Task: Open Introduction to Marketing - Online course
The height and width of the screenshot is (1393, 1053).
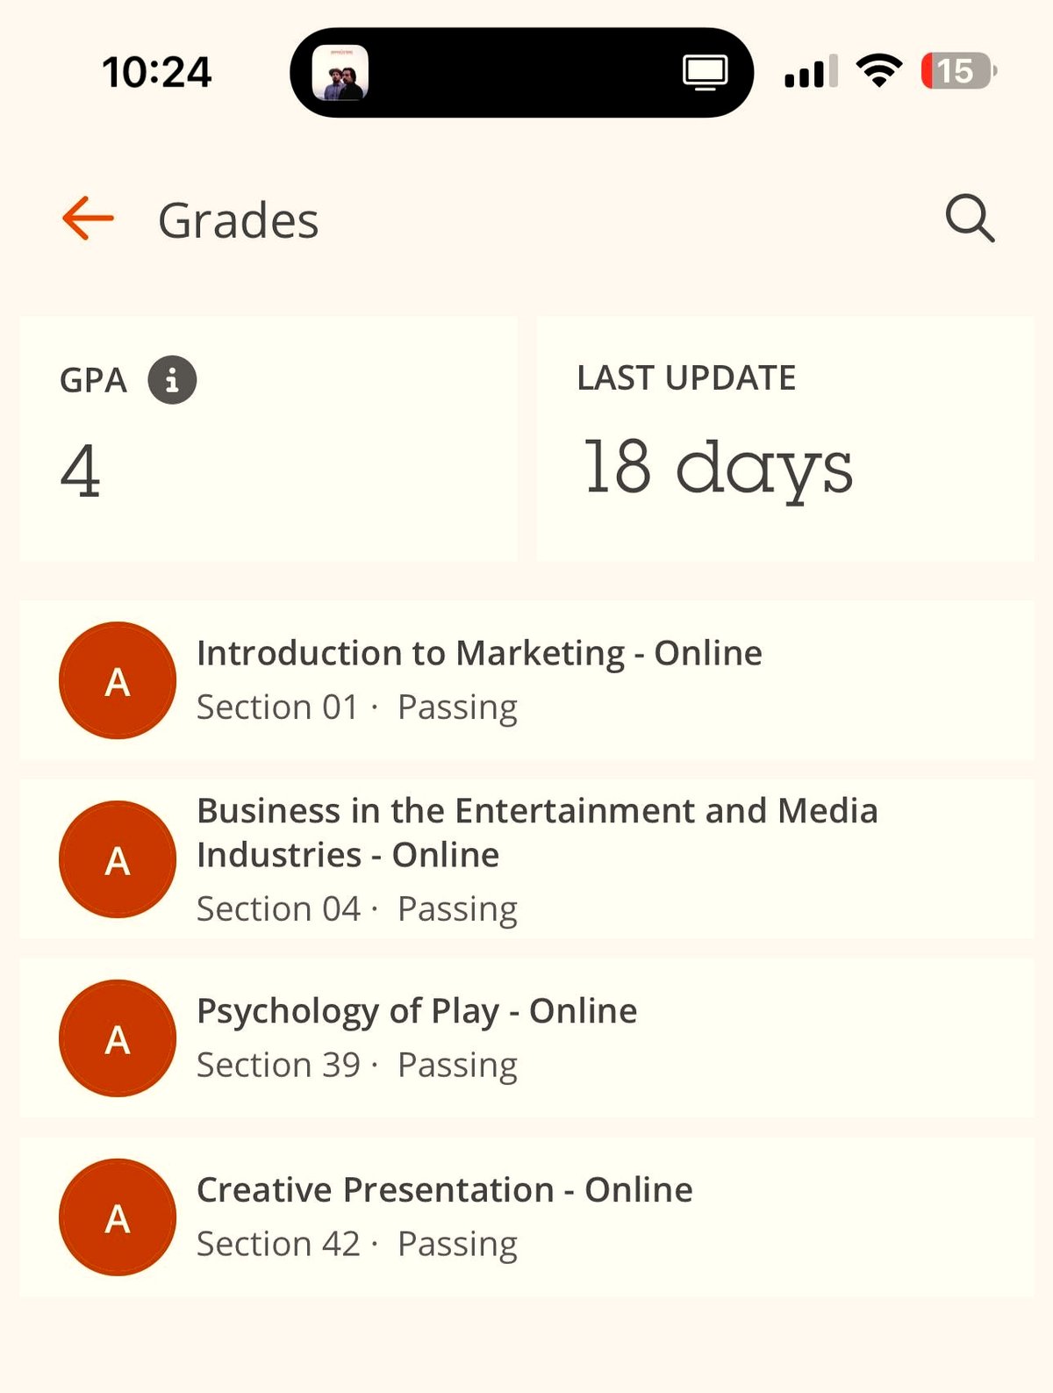Action: pyautogui.click(x=479, y=653)
